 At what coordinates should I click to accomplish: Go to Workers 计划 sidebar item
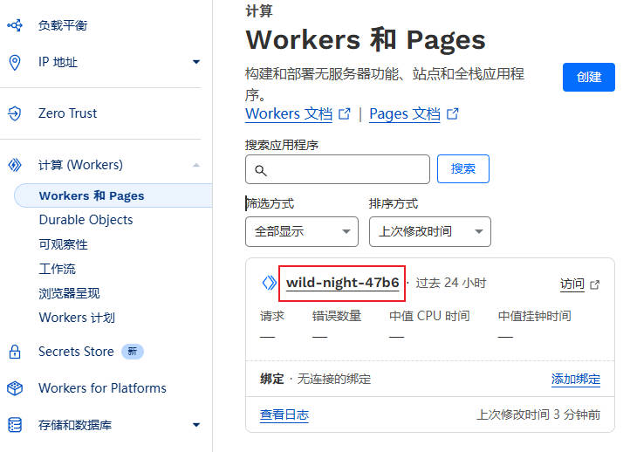pos(77,318)
